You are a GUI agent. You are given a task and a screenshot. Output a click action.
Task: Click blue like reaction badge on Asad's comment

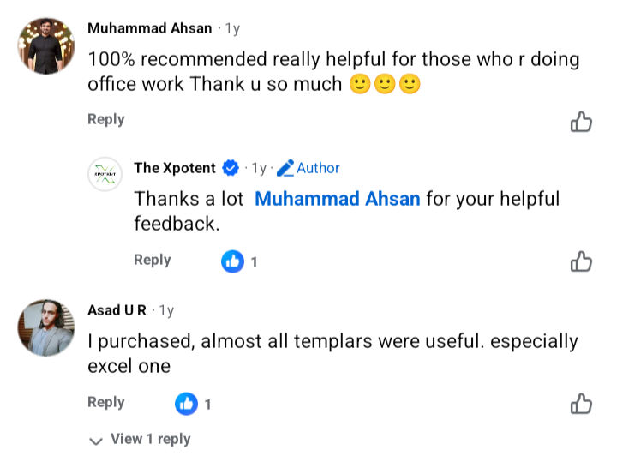pyautogui.click(x=186, y=403)
